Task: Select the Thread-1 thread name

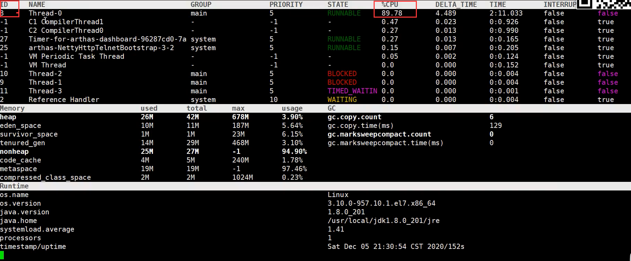Action: (x=45, y=82)
